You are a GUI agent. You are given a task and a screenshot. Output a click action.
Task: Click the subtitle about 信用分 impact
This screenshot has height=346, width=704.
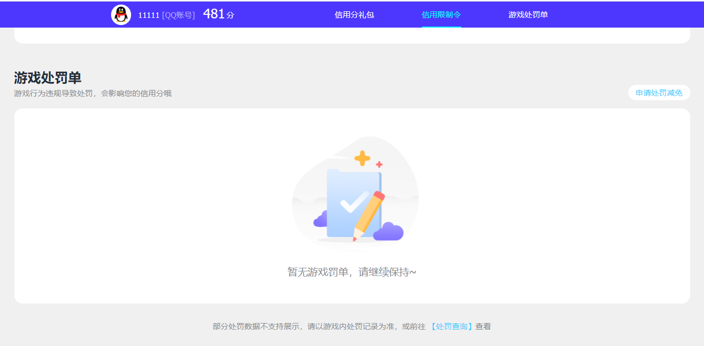click(x=92, y=93)
